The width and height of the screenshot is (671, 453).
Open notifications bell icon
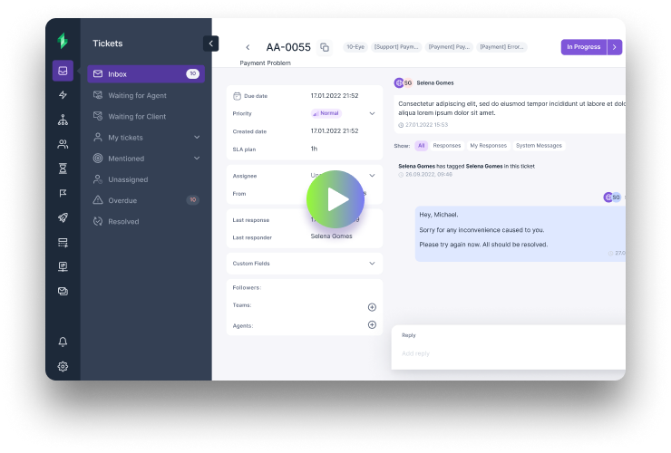point(63,342)
